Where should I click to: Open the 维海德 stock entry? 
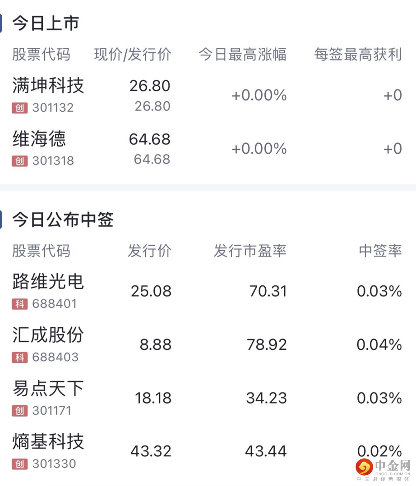tap(39, 139)
